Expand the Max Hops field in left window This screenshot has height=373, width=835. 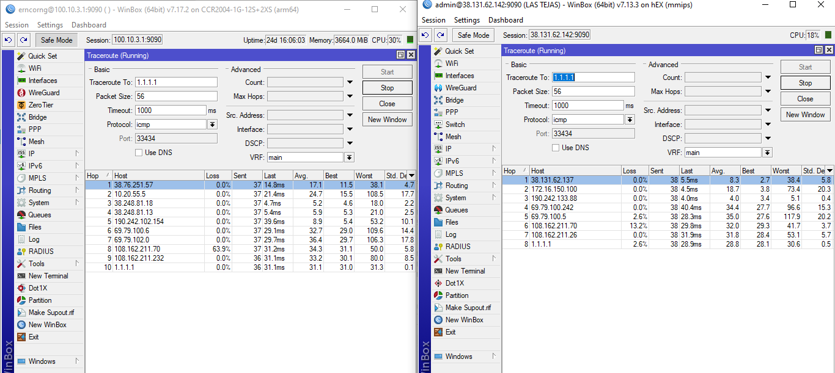(350, 96)
